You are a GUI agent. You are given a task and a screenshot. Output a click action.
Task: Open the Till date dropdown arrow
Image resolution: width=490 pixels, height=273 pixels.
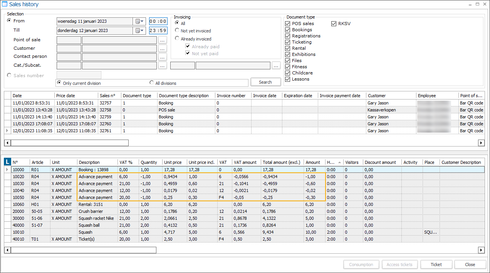(x=141, y=30)
